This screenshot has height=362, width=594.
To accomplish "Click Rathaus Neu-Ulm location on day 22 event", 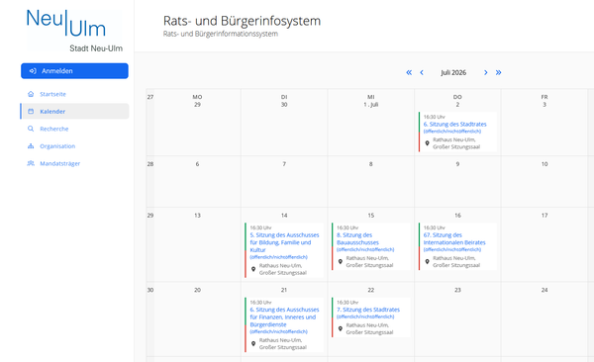I will coord(369,328).
